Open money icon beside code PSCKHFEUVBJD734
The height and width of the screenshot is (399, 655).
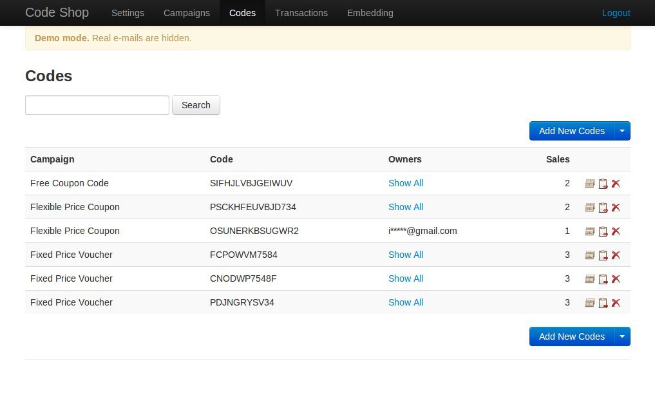590,207
